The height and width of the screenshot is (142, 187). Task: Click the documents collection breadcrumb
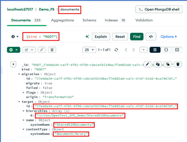click(x=70, y=9)
